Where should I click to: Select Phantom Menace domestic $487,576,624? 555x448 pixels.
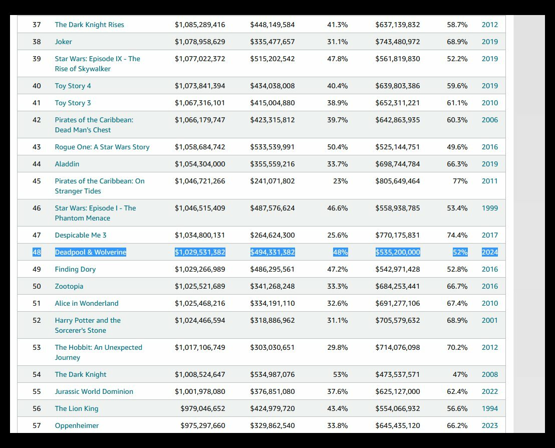point(272,208)
